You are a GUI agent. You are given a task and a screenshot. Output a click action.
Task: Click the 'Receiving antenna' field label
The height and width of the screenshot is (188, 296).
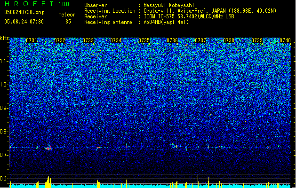[108, 22]
